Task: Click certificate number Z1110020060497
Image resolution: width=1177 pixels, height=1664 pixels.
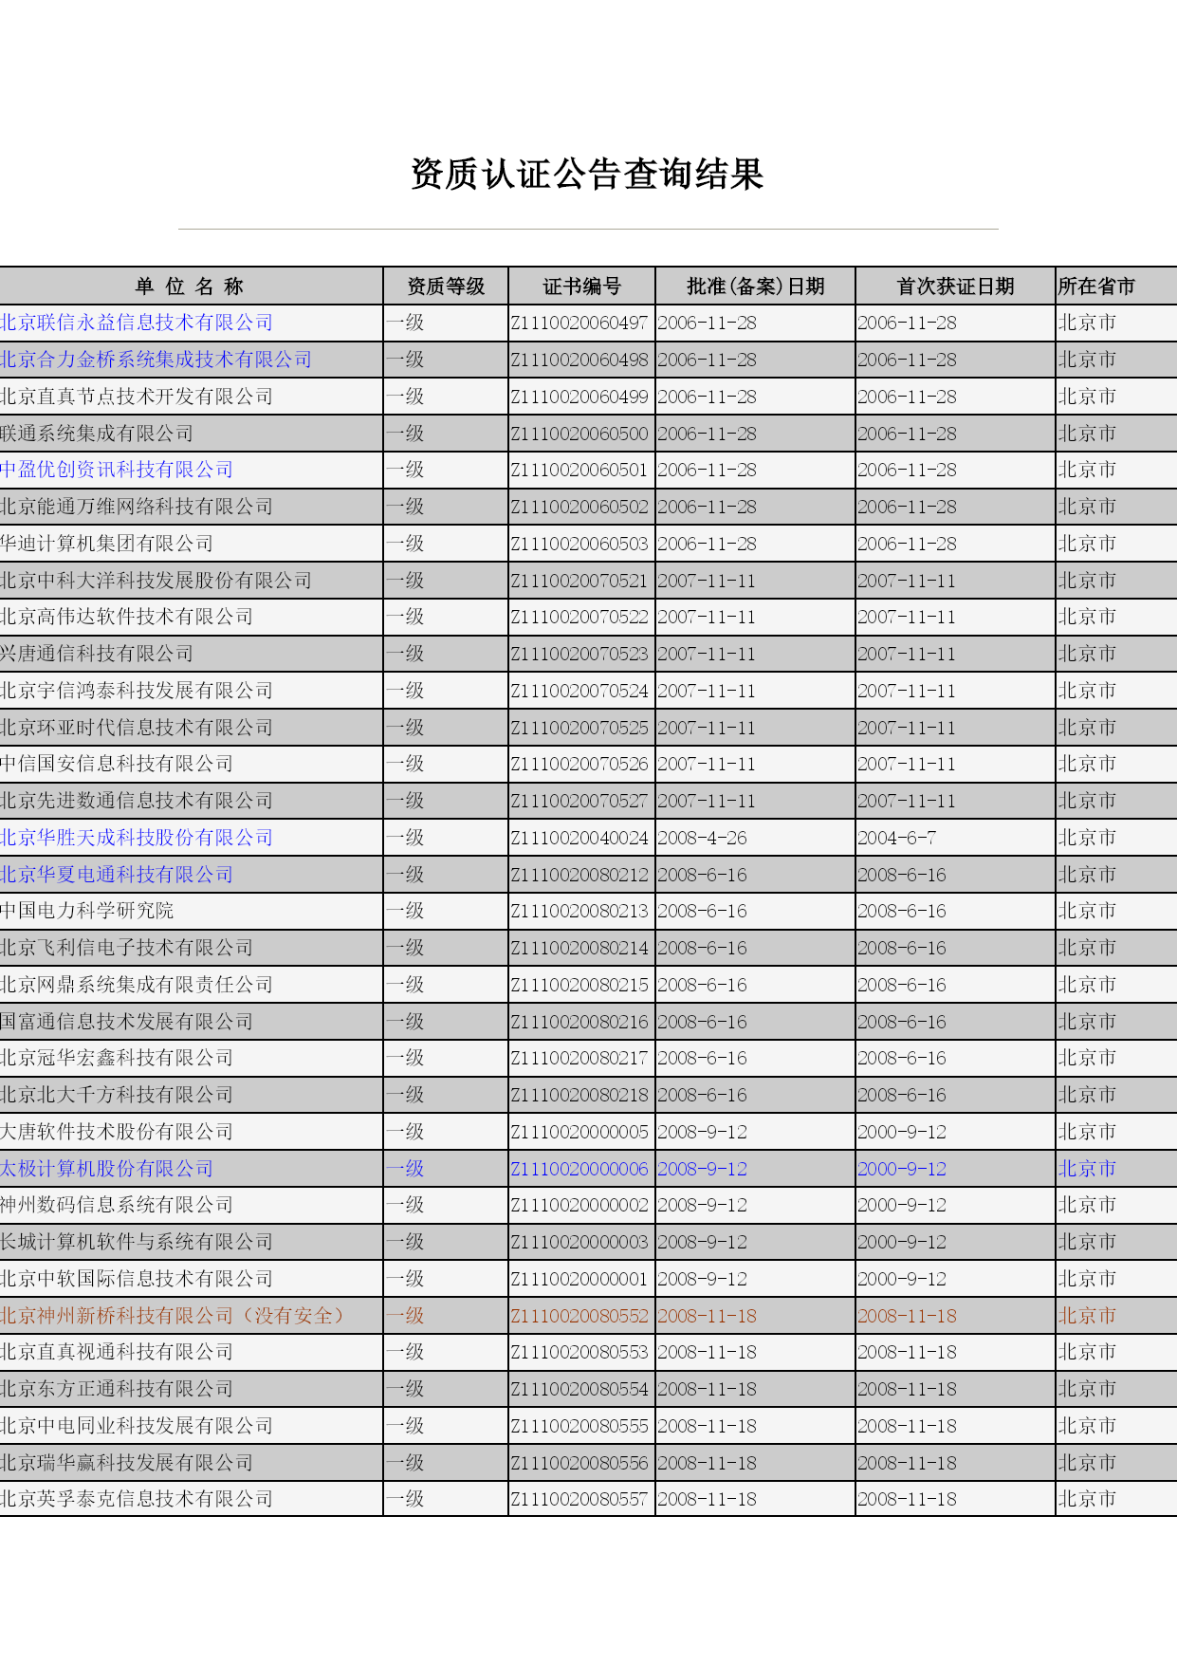Action: tap(579, 323)
